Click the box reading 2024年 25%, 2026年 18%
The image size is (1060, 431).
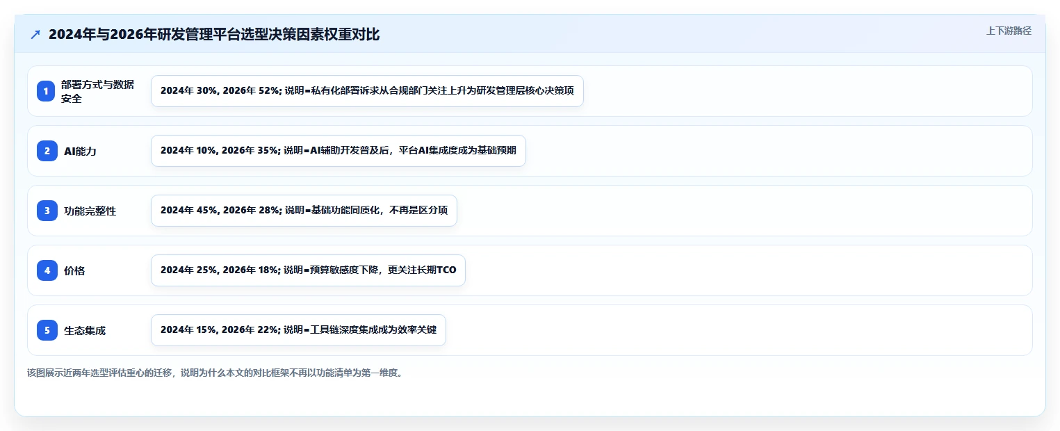point(308,270)
